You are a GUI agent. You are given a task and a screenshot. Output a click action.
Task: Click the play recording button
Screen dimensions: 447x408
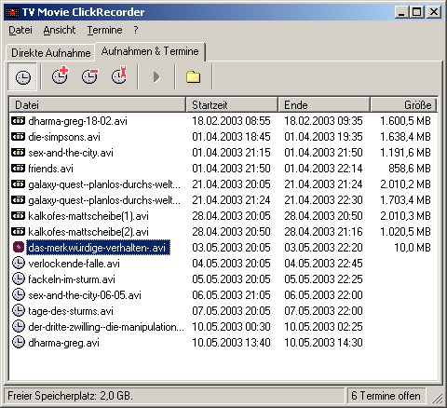point(156,77)
